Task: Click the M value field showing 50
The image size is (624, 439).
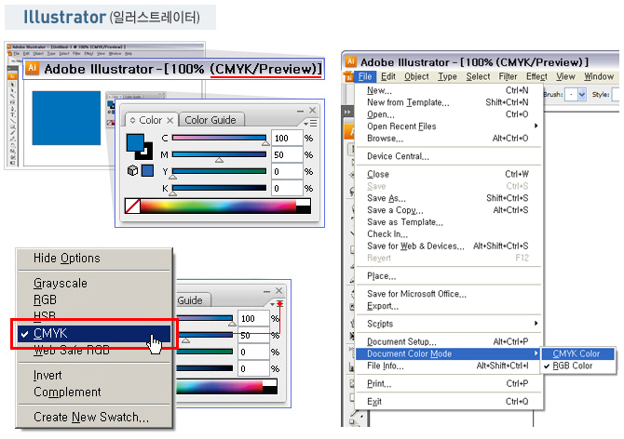Action: pyautogui.click(x=287, y=154)
